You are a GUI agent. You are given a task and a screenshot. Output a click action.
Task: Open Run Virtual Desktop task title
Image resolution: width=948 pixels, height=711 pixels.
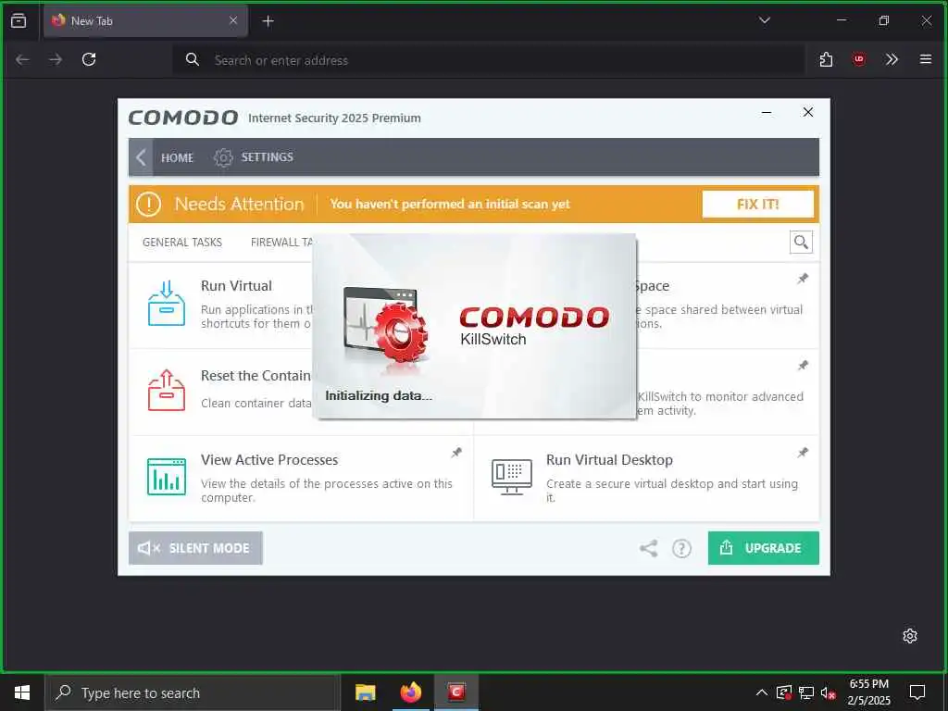[x=609, y=460]
